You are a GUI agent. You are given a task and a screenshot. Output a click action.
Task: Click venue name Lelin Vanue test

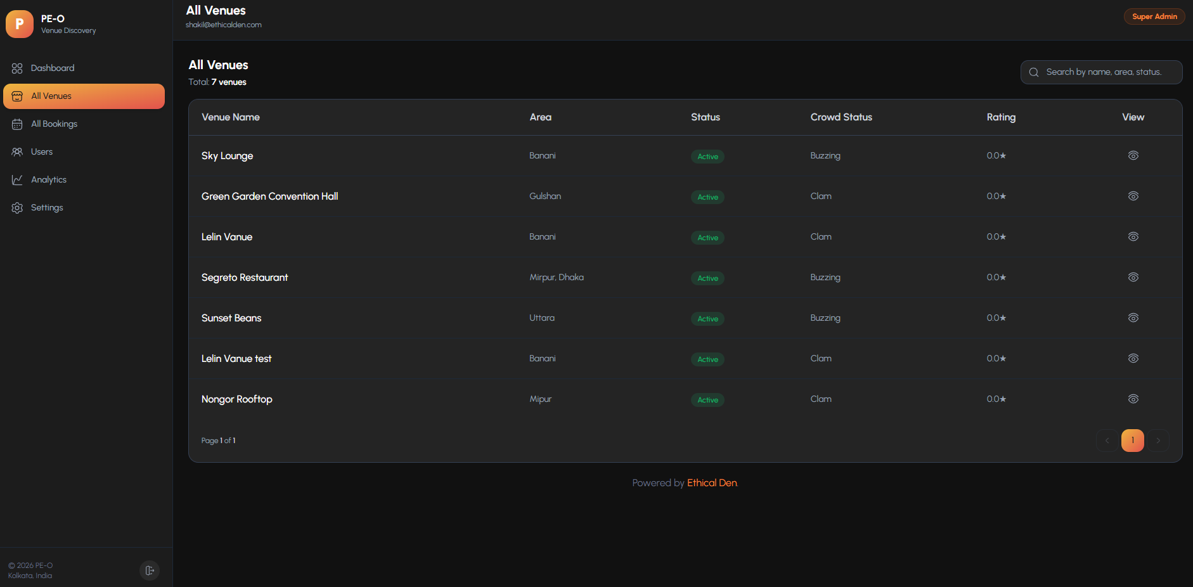pos(236,359)
